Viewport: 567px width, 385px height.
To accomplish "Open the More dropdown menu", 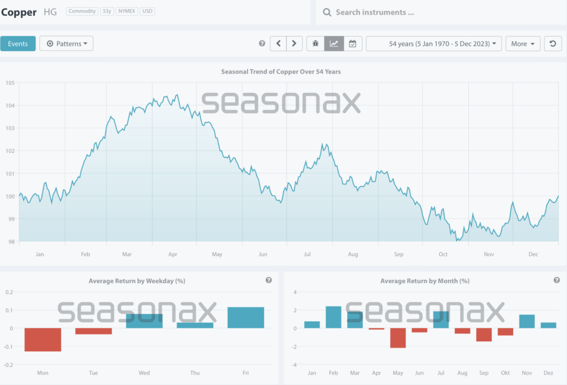I will pos(523,44).
